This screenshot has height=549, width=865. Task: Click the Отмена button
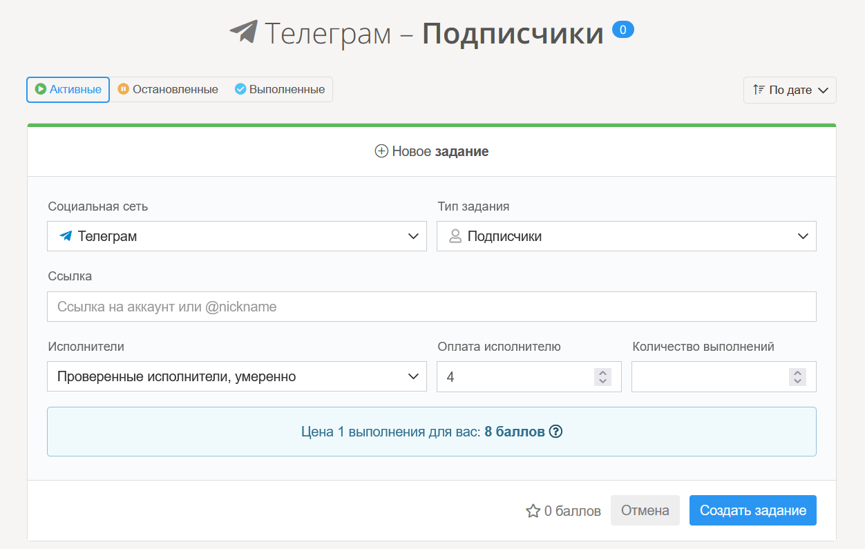click(645, 510)
